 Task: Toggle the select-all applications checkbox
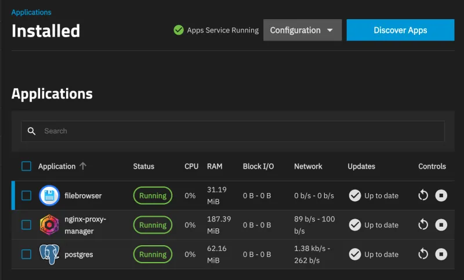point(26,166)
